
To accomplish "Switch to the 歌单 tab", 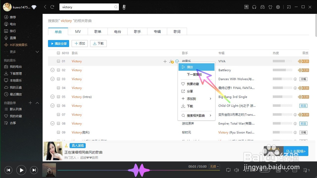I will coord(98,31).
